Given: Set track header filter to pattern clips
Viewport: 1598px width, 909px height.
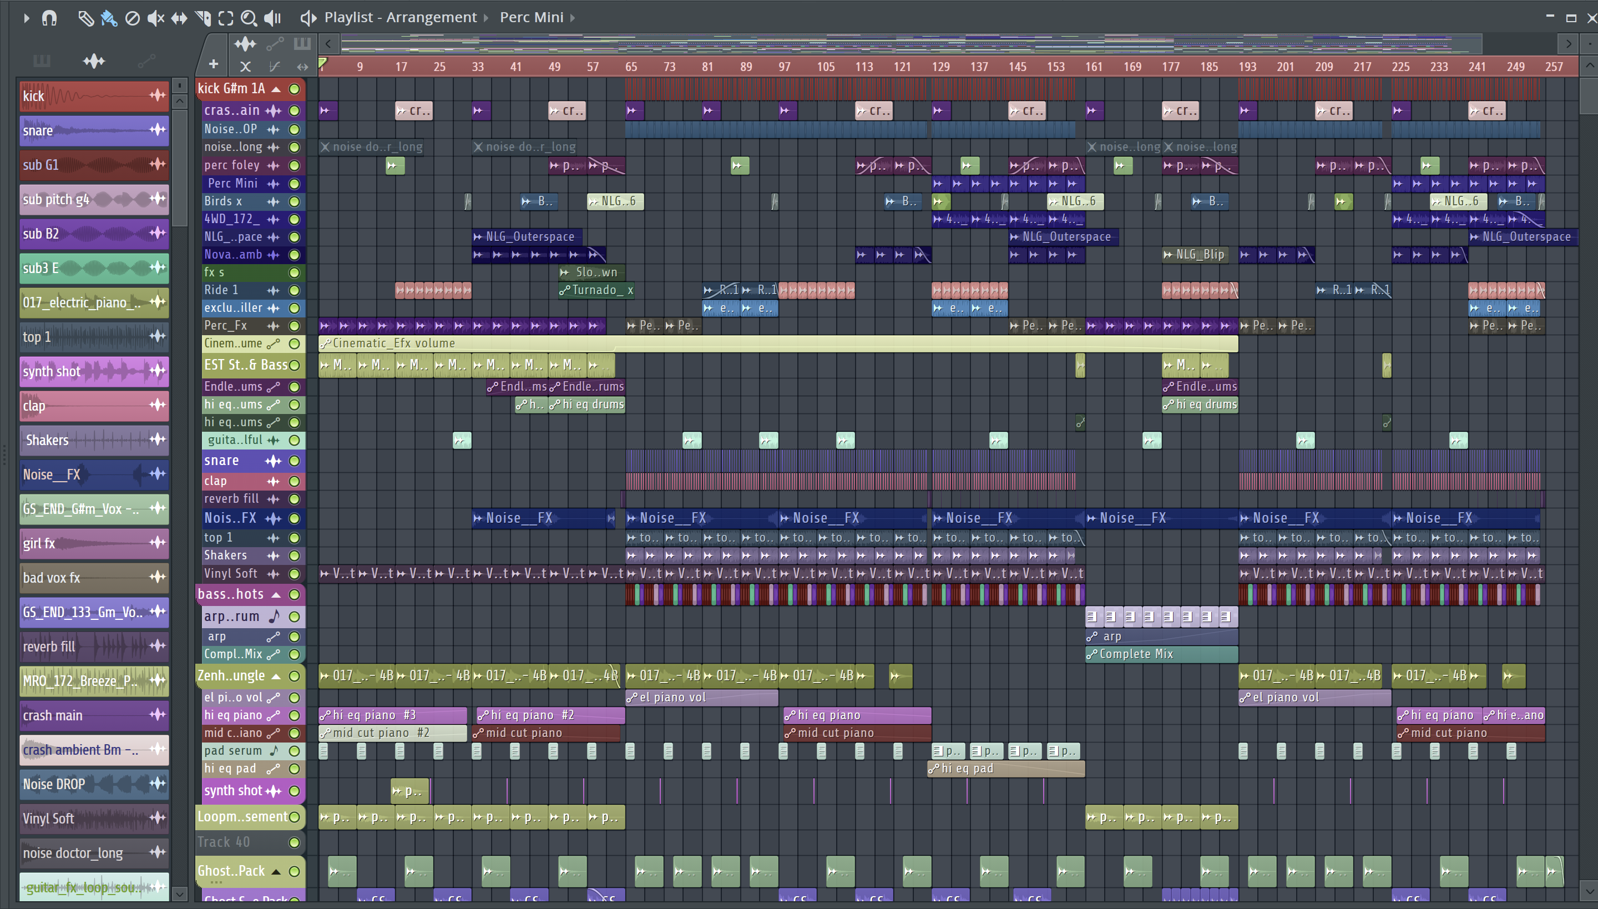Looking at the screenshot, I should 302,44.
